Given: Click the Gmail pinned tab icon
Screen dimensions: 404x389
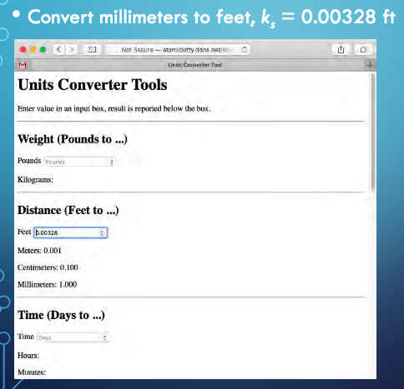Looking at the screenshot, I should coord(23,65).
